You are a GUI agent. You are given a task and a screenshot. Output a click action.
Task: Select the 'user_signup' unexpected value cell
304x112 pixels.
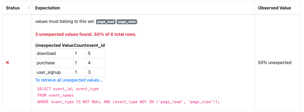pos(54,72)
